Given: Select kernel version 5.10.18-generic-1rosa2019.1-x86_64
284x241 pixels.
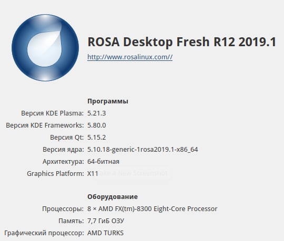Looking at the screenshot, I should click(143, 150).
